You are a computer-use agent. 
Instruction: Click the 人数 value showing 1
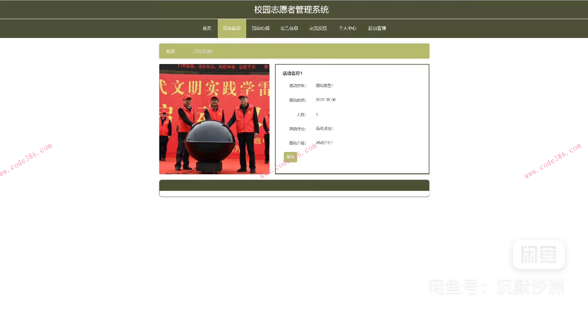(x=317, y=114)
